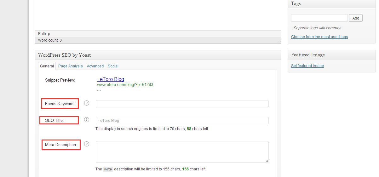
Task: Click into the Focus Keyword field
Action: (x=182, y=104)
